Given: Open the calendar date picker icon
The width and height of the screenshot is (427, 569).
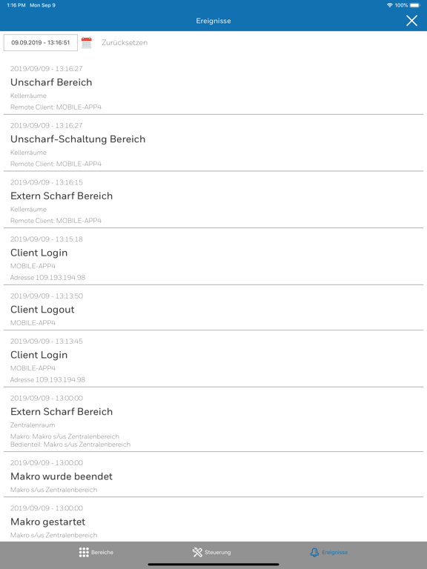Looking at the screenshot, I should point(87,42).
